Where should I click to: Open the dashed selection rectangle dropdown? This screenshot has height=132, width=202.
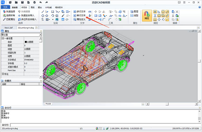pyautogui.click(x=69, y=12)
